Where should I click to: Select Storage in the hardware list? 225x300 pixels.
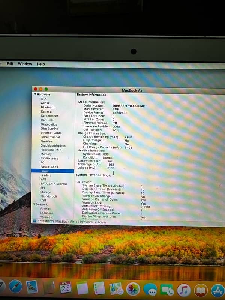(x=46, y=192)
